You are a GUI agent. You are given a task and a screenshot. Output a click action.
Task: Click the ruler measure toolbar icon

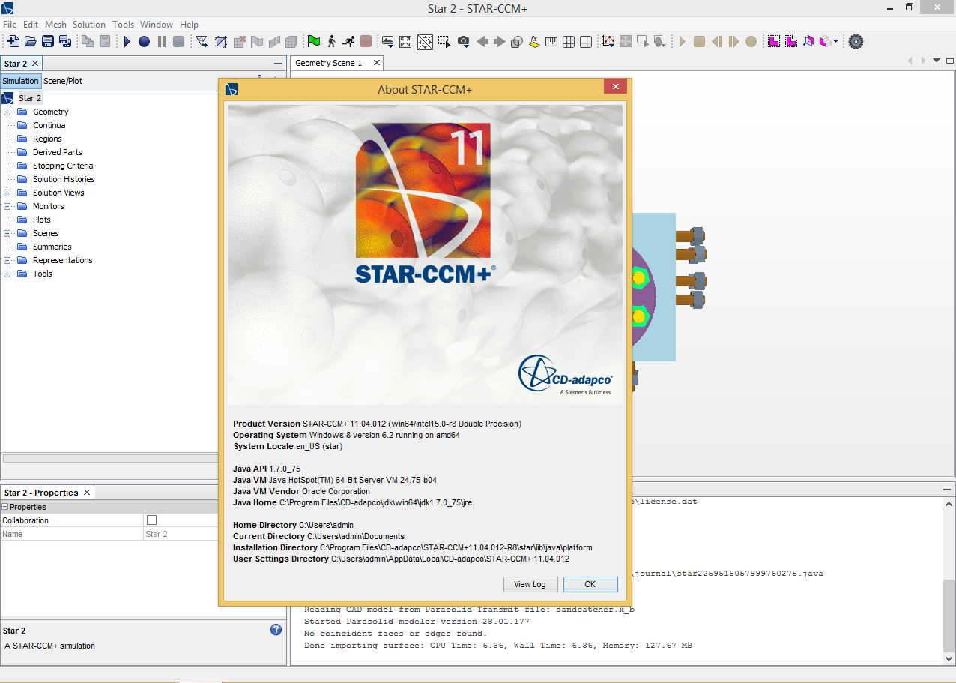tap(551, 42)
